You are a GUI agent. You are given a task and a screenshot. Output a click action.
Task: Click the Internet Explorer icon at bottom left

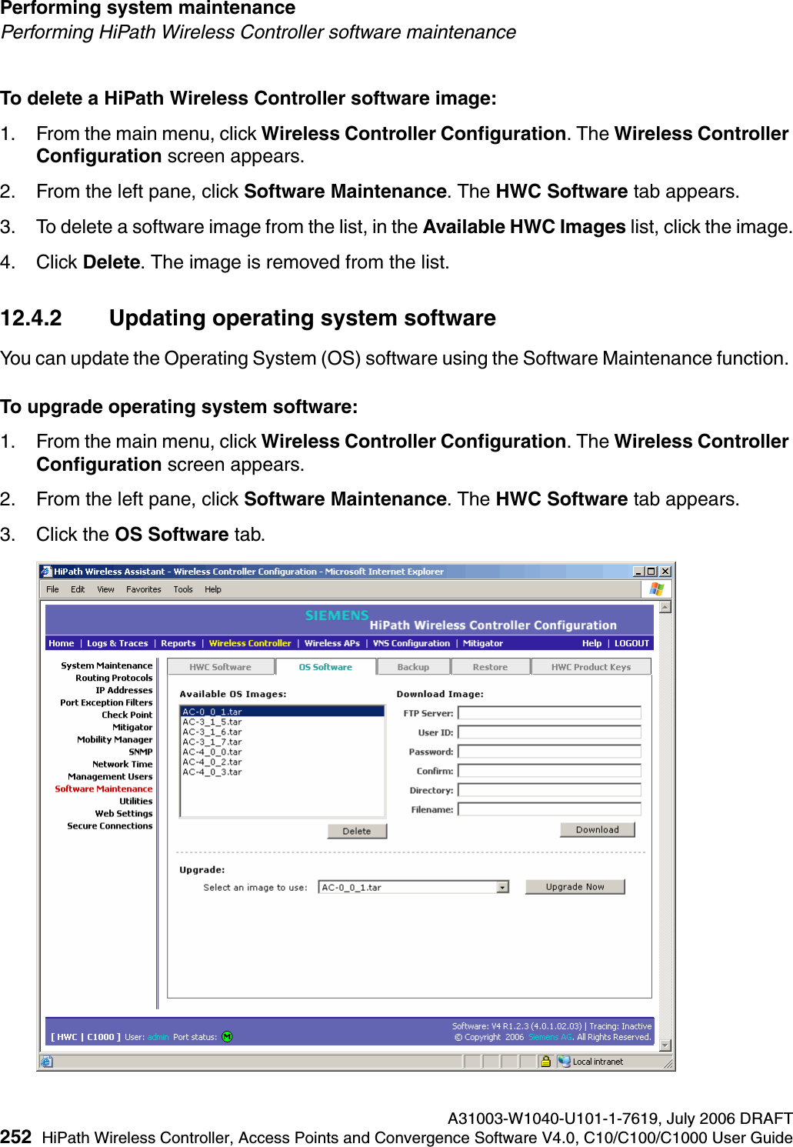pos(46,1061)
